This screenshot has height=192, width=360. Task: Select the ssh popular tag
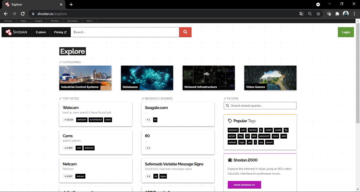pos(250,142)
